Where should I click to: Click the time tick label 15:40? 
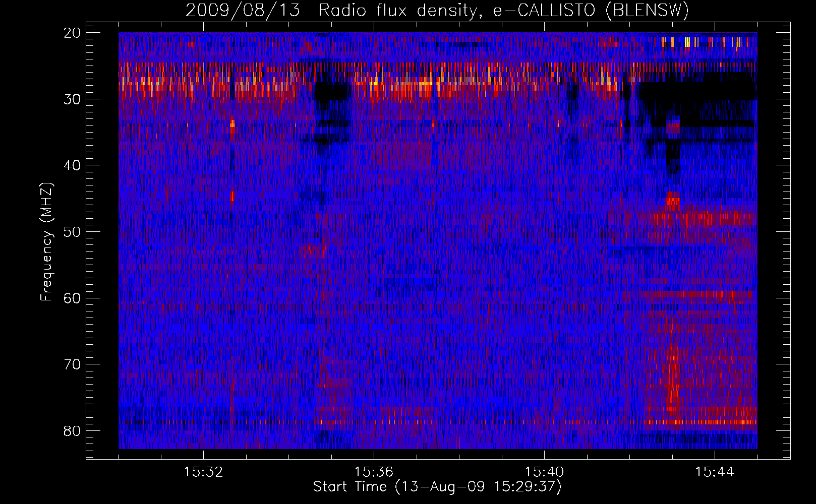click(544, 472)
